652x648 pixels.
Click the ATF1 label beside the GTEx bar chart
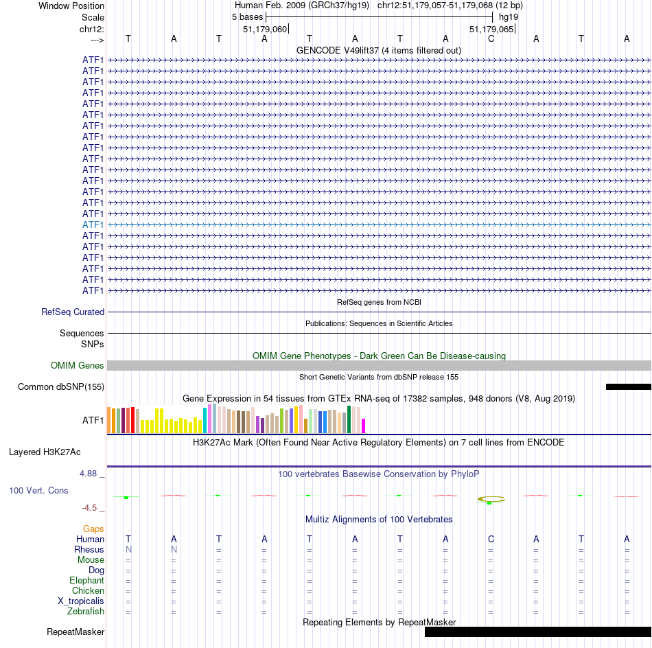tap(93, 421)
